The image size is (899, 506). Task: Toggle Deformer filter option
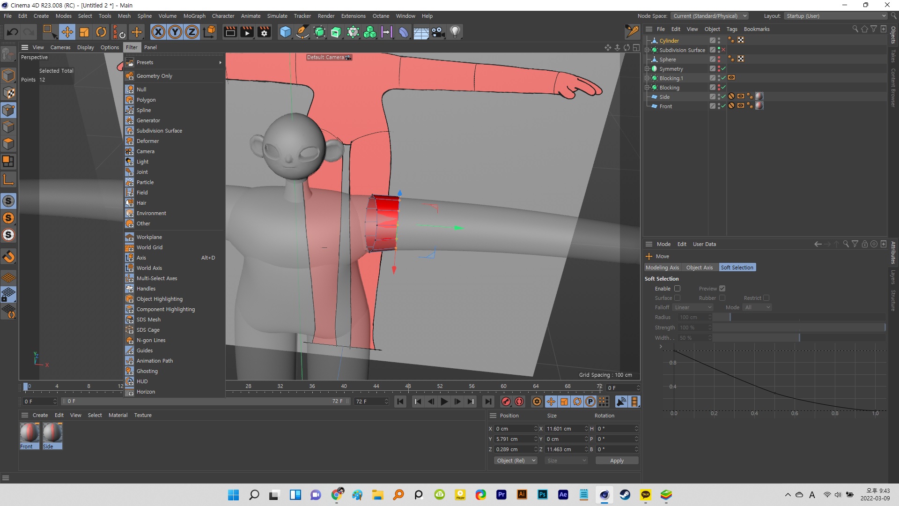click(147, 141)
